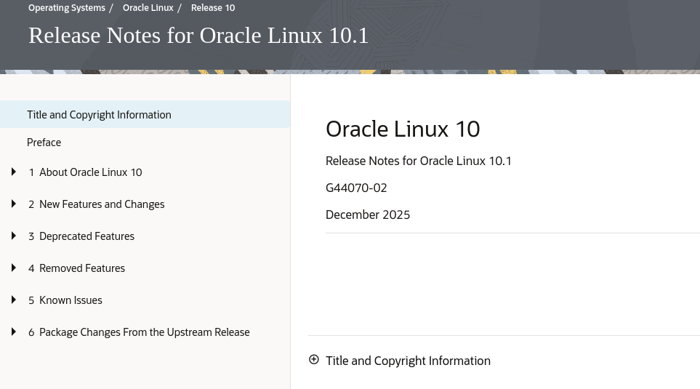The height and width of the screenshot is (389, 700).
Task: Click the circled plus icon beside Title and Copyright Information
Action: tap(314, 360)
